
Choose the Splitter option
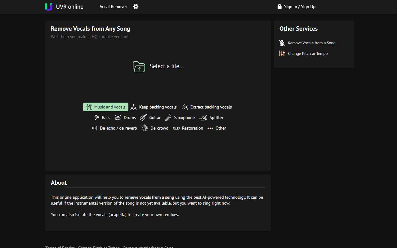click(x=211, y=117)
